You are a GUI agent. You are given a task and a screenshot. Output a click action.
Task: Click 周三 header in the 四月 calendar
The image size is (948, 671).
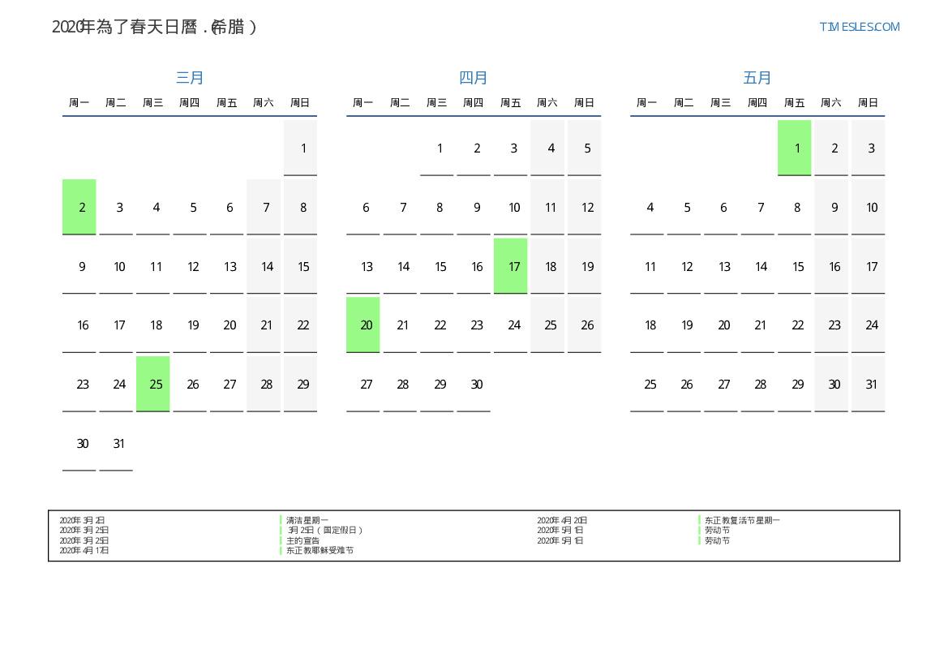pos(436,103)
